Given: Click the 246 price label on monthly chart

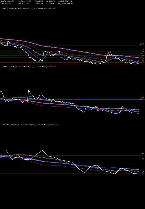Looking at the screenshot, I should point(142,154).
